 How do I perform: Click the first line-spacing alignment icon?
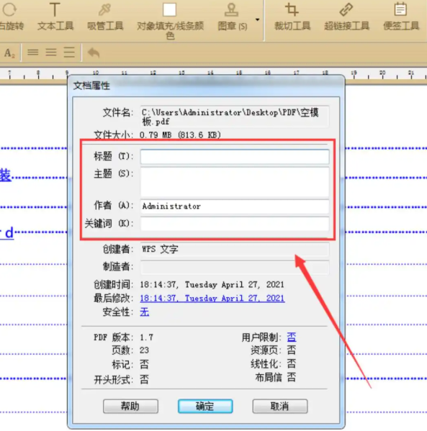pos(32,53)
